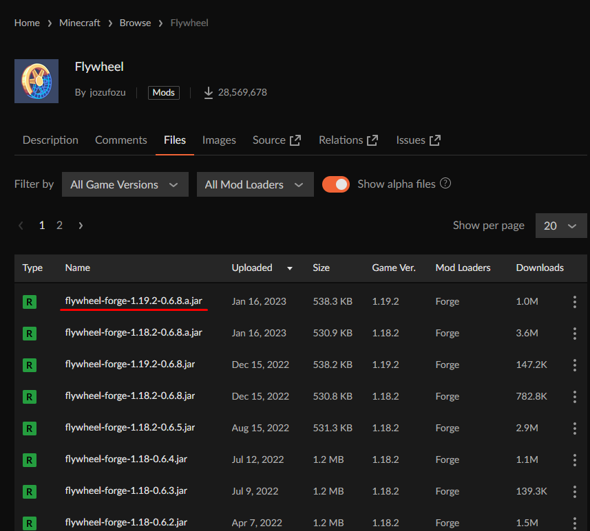Go to next page with right arrow

point(81,226)
